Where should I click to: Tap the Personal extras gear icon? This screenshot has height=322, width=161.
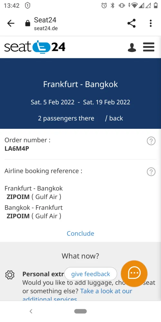pyautogui.click(x=10, y=275)
